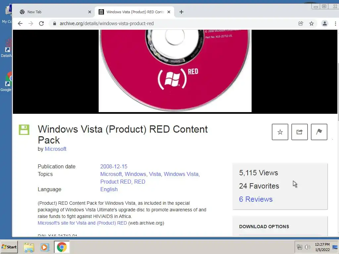The width and height of the screenshot is (339, 254).
Task: Open the Windows topic link
Action: (x=135, y=174)
